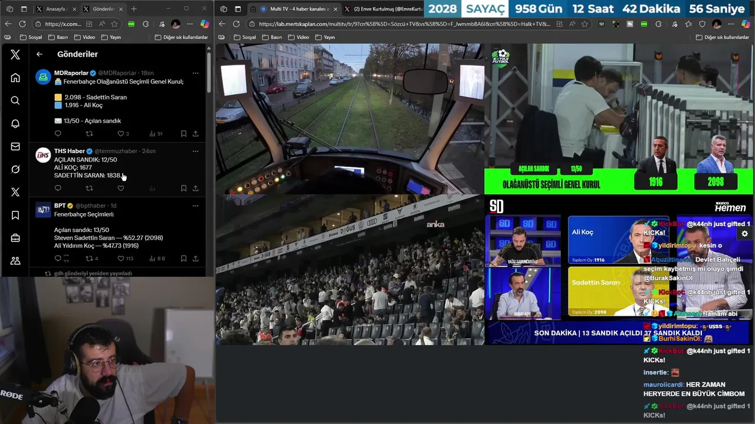The height and width of the screenshot is (424, 755).
Task: Go back in right browser
Action: [222, 24]
